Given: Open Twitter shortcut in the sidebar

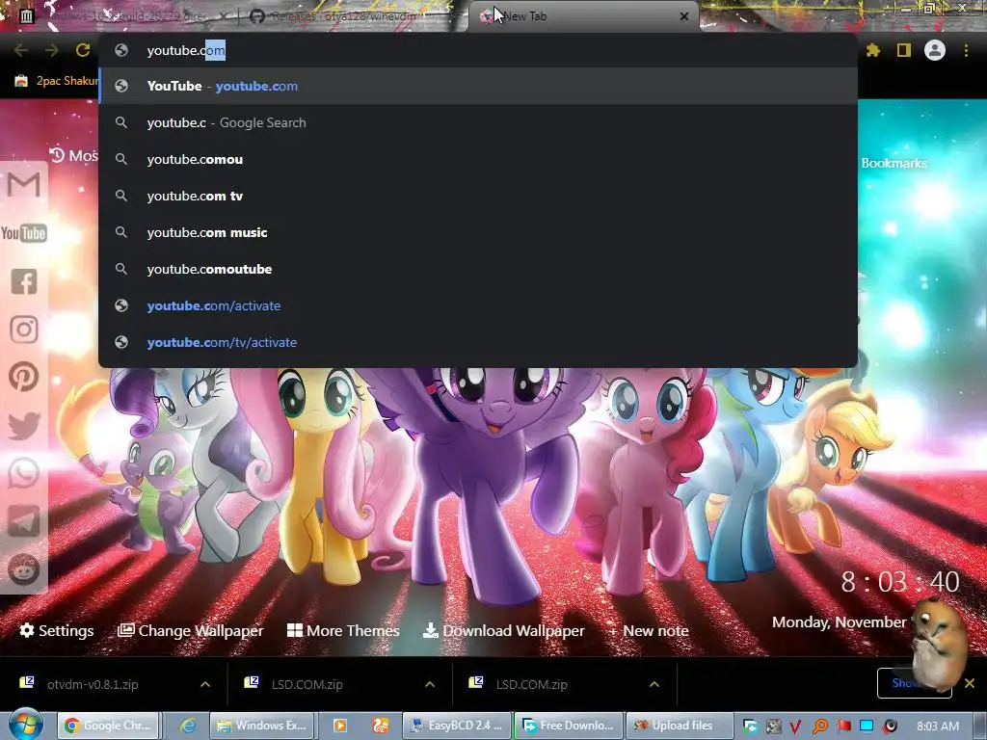Looking at the screenshot, I should (24, 425).
